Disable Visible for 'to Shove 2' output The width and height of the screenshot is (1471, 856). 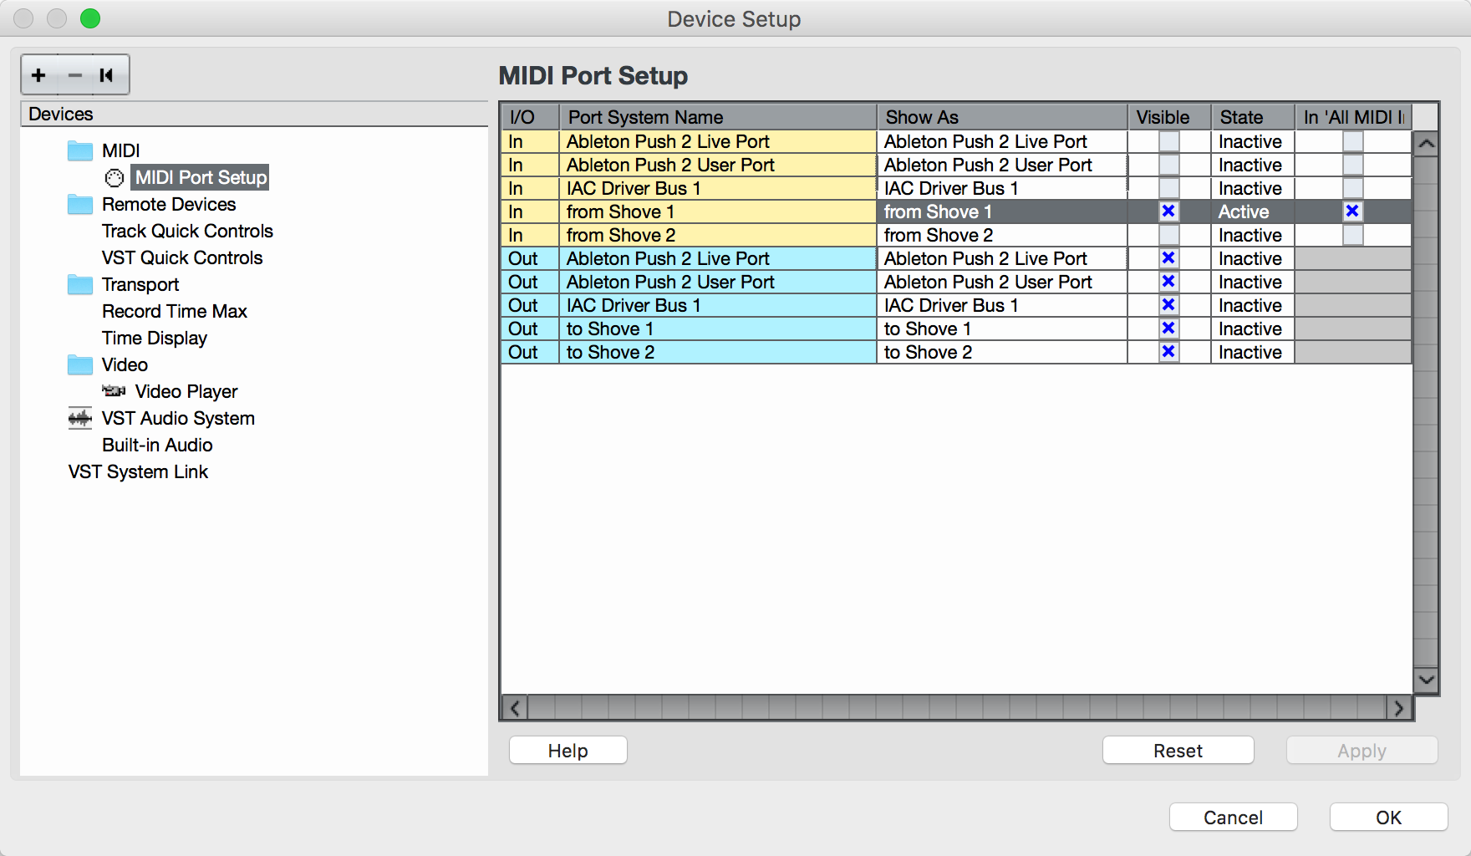[1168, 352]
